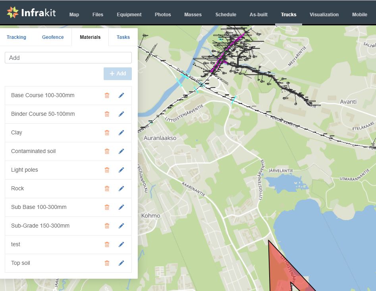The height and width of the screenshot is (291, 376).
Task: Edit the Binder Course 50-100mm material
Action: coord(121,114)
